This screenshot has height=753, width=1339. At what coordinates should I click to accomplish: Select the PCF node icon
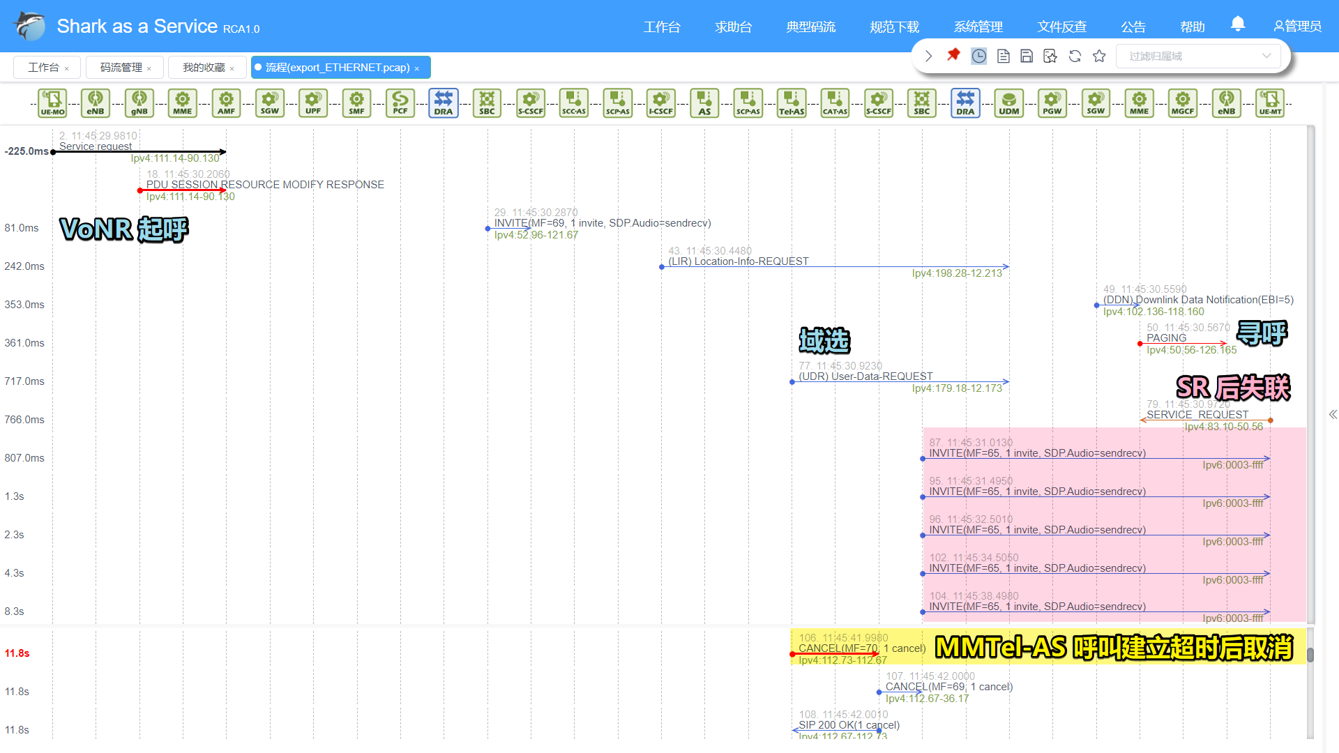(400, 102)
